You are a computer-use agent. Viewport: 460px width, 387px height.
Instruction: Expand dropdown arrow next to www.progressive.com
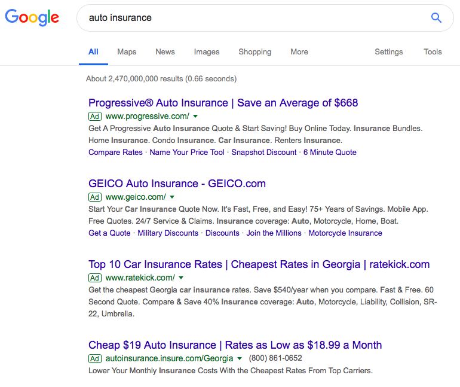click(195, 116)
